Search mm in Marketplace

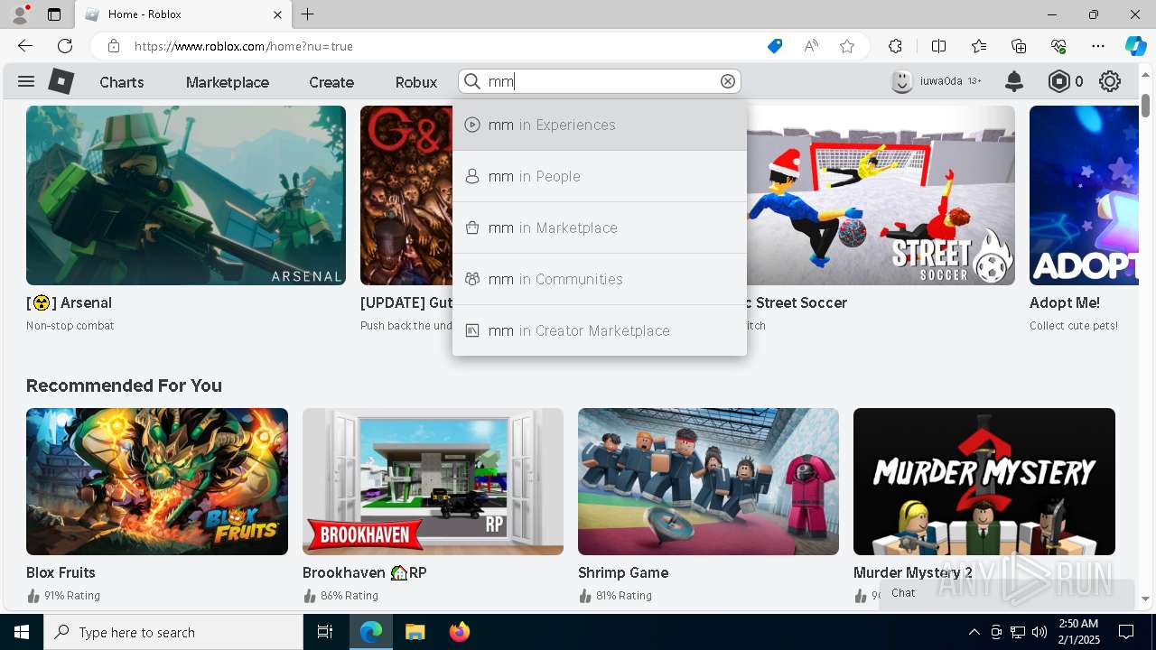point(600,227)
